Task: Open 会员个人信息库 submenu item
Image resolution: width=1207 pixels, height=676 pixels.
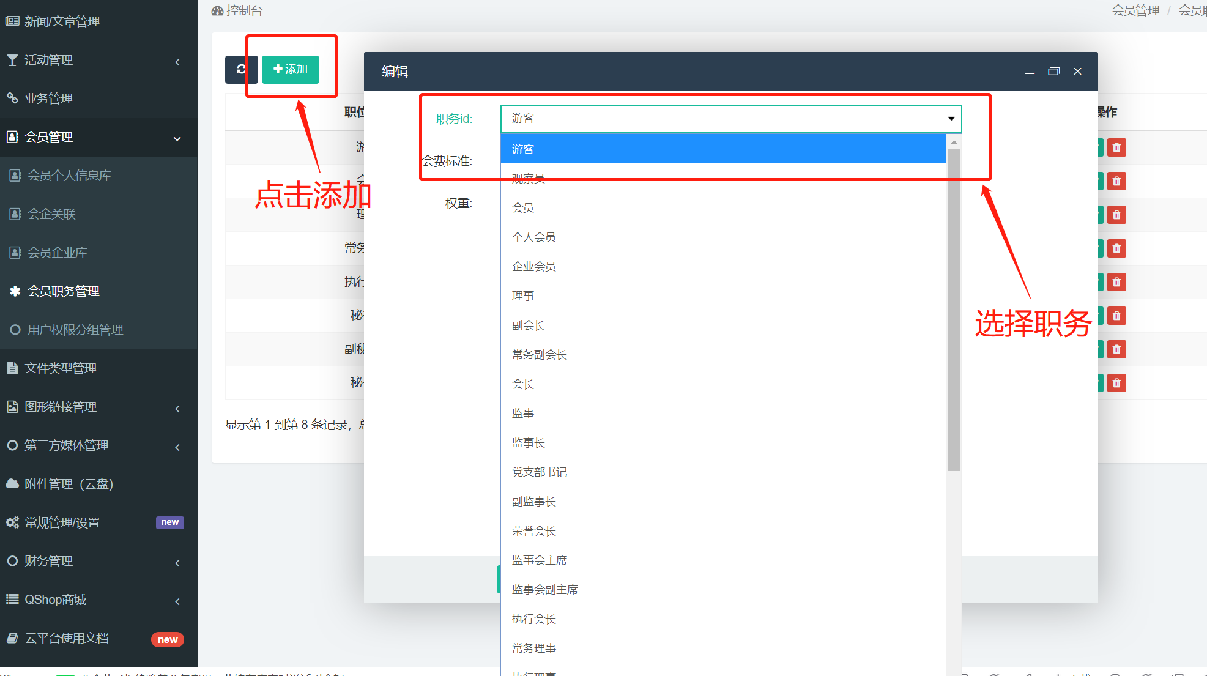Action: click(69, 176)
